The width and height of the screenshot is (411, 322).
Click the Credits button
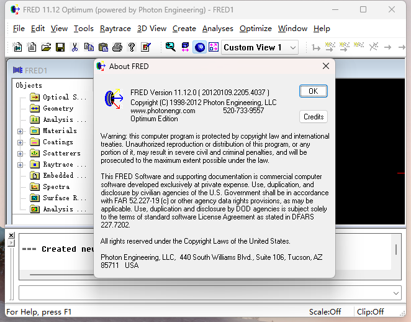314,116
